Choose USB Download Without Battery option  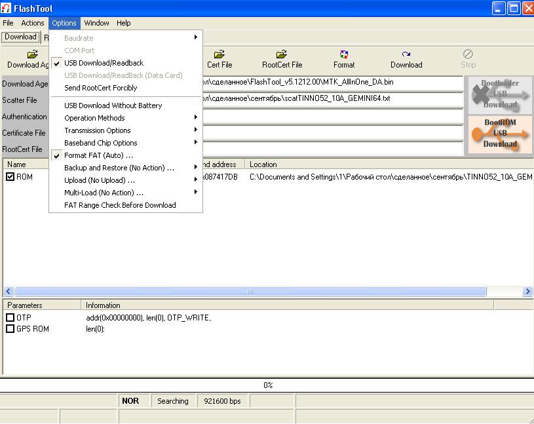pos(126,106)
